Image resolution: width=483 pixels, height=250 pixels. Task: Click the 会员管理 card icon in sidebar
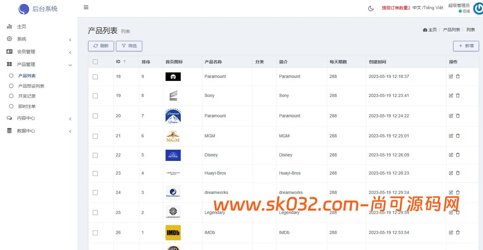9,52
